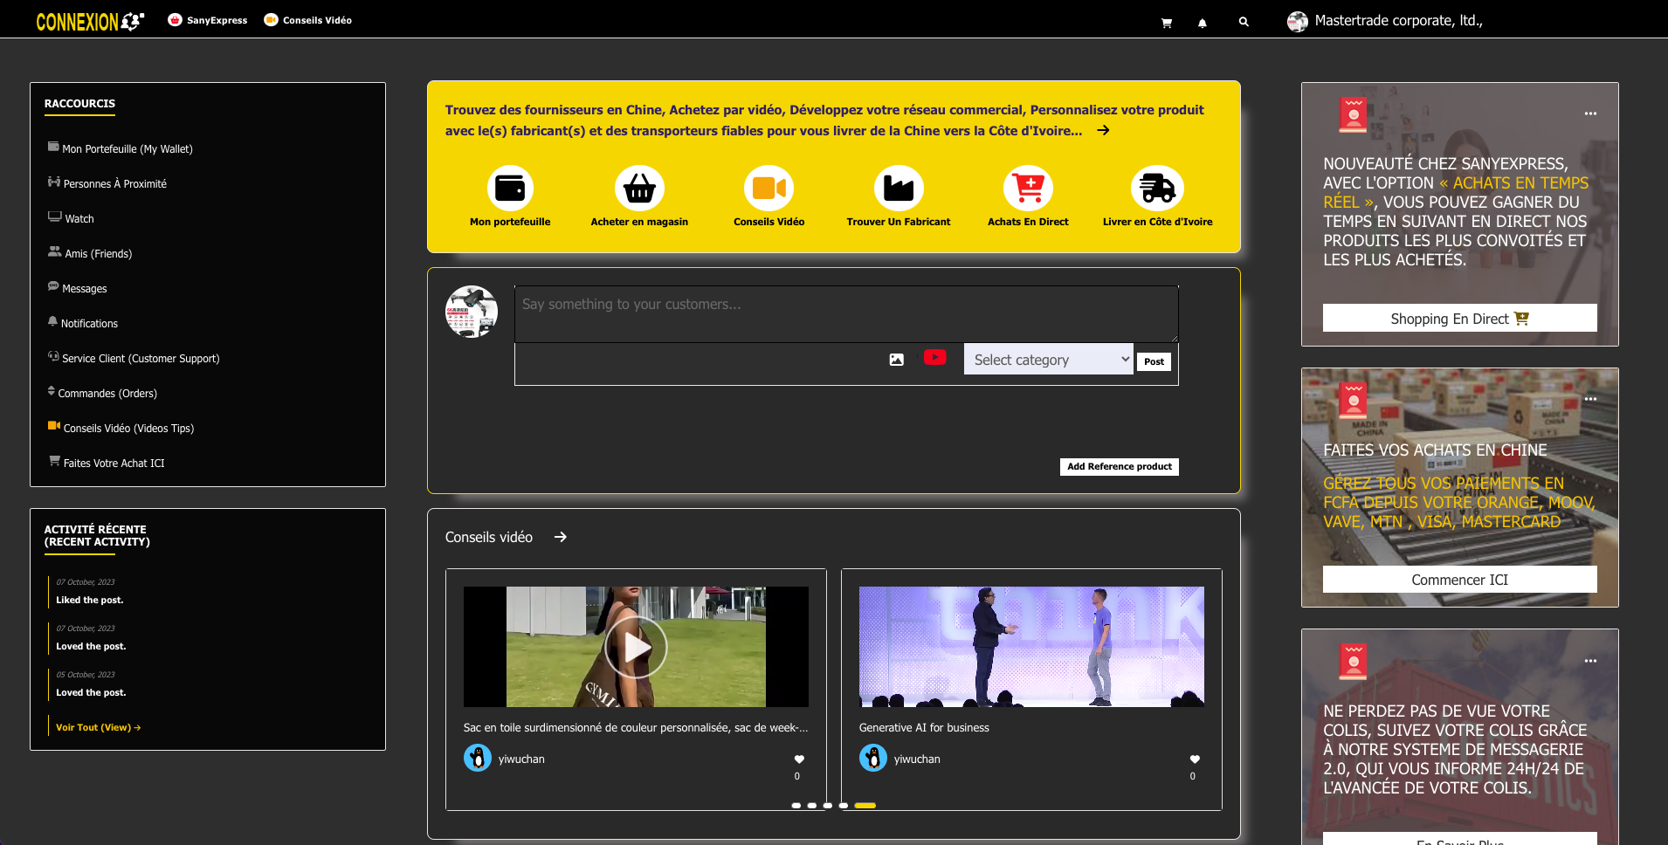Click the Say something to your customers field
Screen dimensions: 1668x845
[846, 313]
